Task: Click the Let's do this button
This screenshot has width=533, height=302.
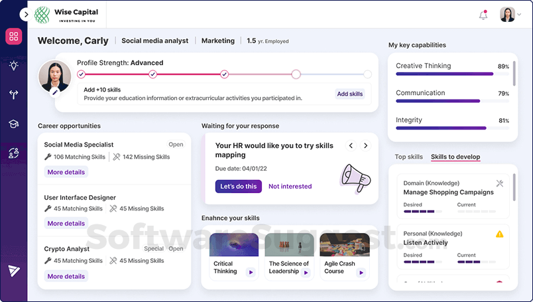Action: (x=238, y=187)
